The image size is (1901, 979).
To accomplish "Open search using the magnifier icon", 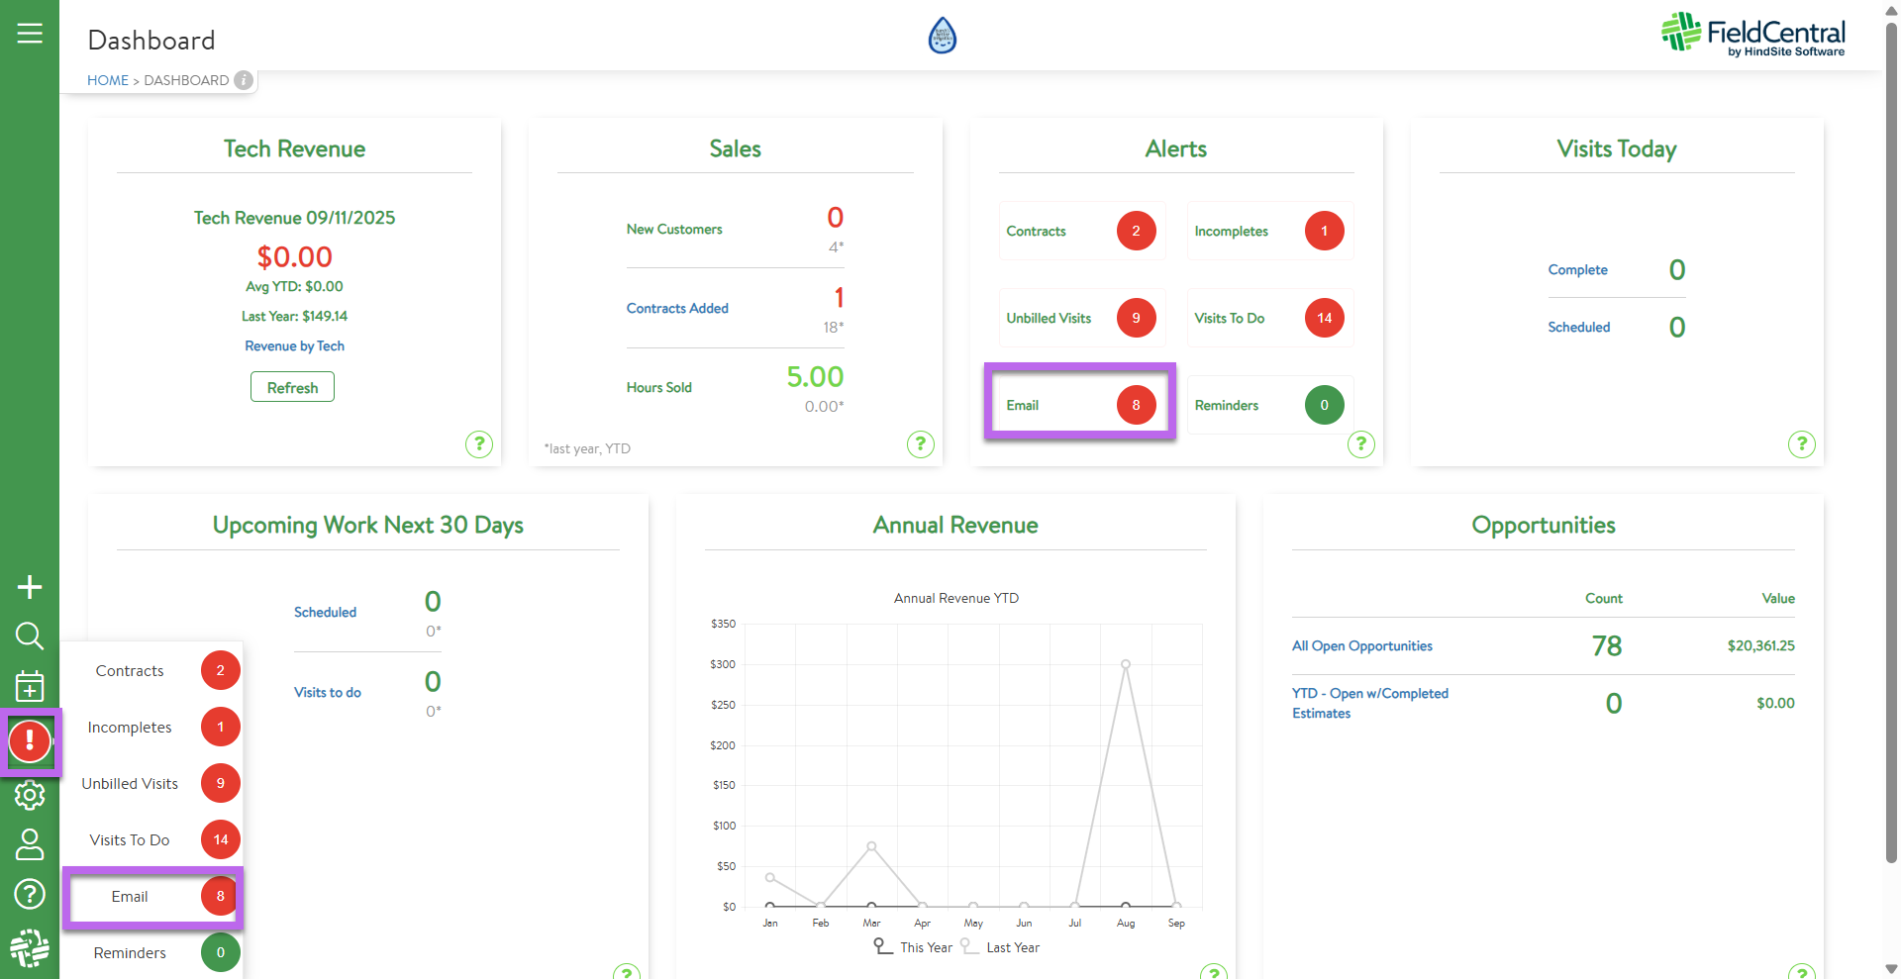I will click(30, 636).
